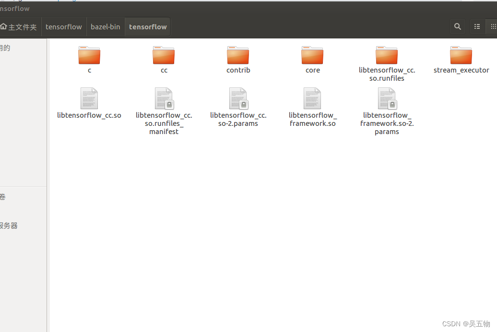This screenshot has width=497, height=332.
Task: Click sidebar item ending in 服务器
Action: [x=9, y=226]
